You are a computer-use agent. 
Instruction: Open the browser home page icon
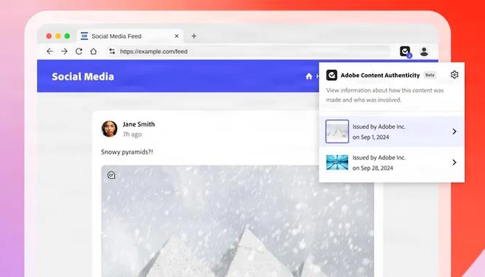[94, 51]
